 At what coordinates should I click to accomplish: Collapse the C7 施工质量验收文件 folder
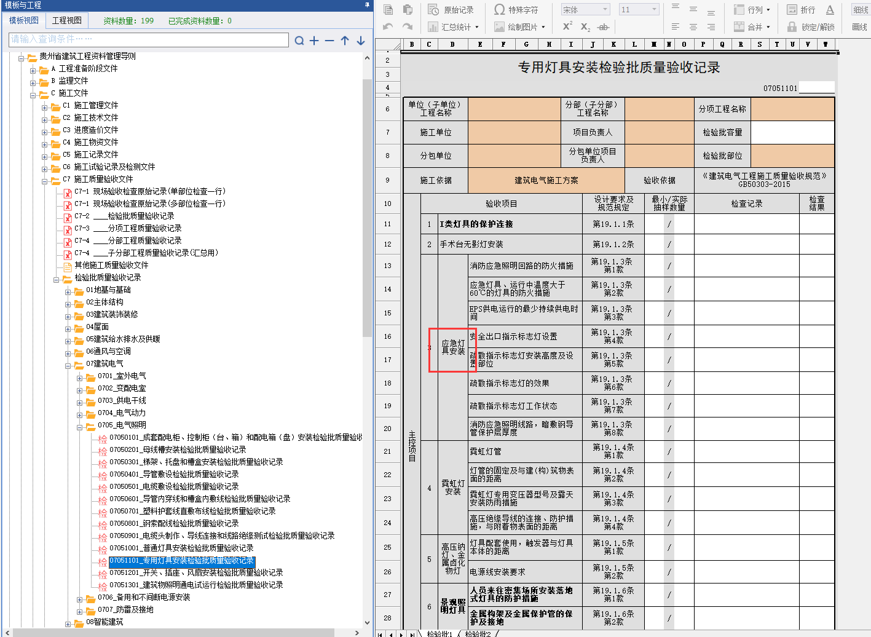point(45,181)
